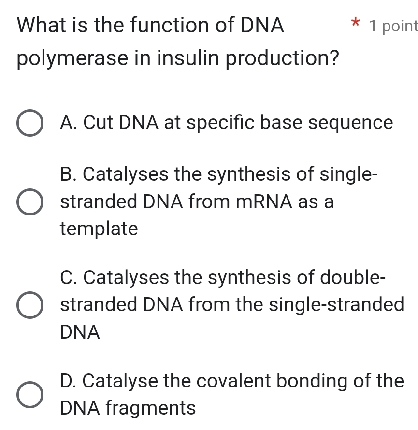Pick the option D radio button

(x=30, y=395)
